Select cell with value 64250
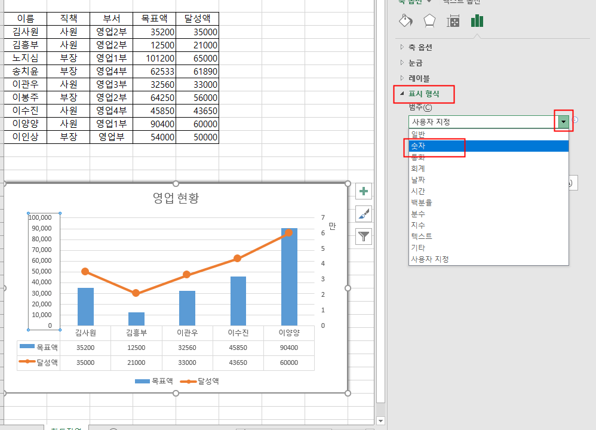Viewport: 596px width, 430px height. pos(154,98)
